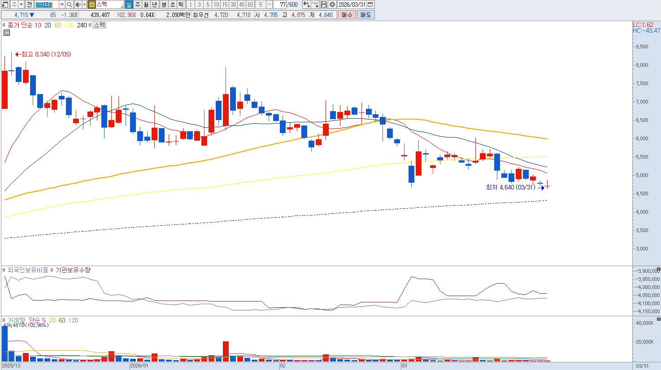Switch to minute (분) chart period
The height and width of the screenshot is (370, 661).
click(164, 4)
